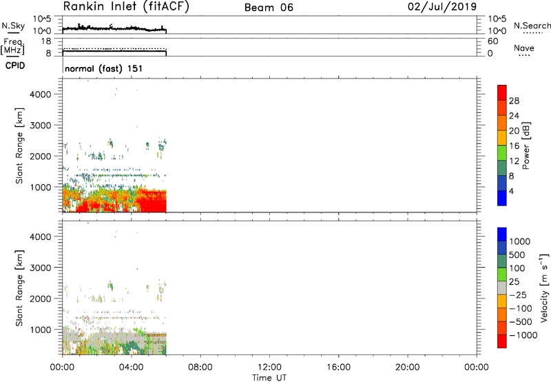551x382 pixels.
Task: Click the power panel 'Slant Range [km]' label
Action: point(19,145)
